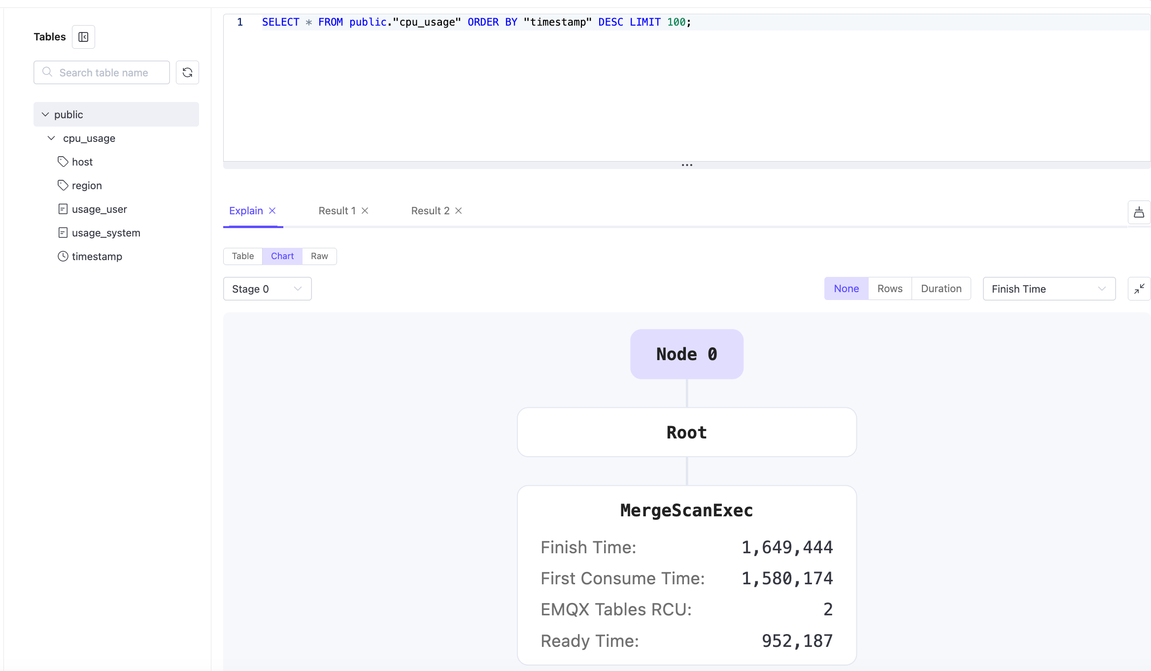Select the Table view button
The height and width of the screenshot is (671, 1151).
pyautogui.click(x=242, y=256)
